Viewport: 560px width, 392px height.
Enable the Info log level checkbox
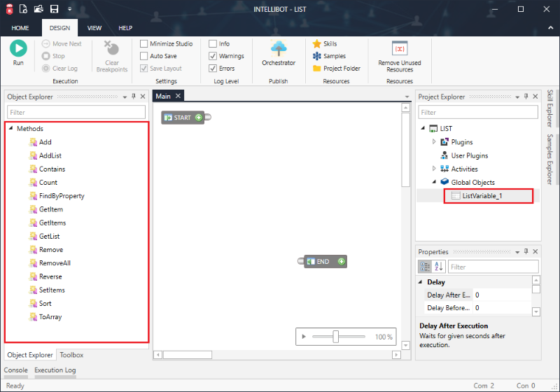click(x=213, y=43)
